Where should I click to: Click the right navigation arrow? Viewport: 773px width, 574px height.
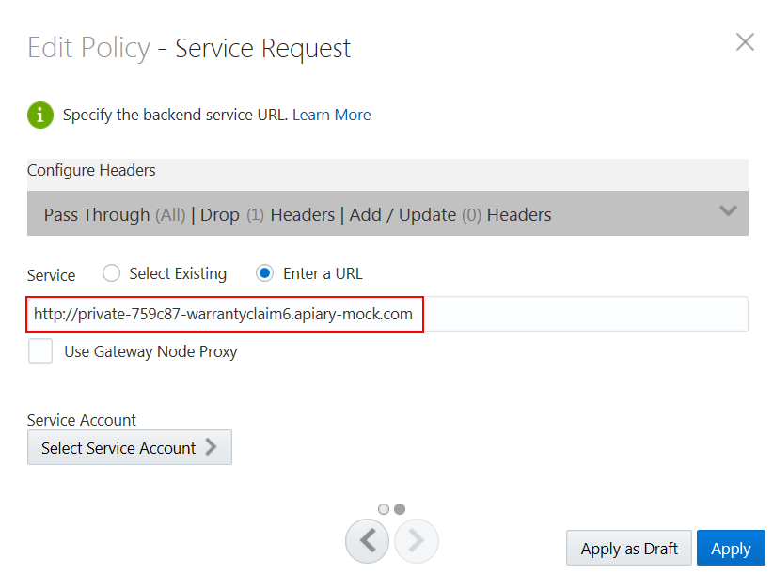point(415,540)
